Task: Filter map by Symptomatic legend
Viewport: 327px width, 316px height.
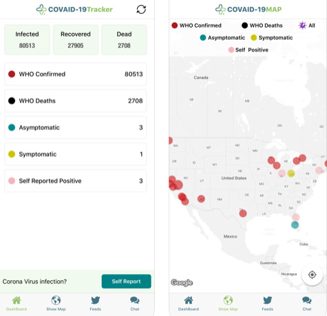Action: click(x=272, y=38)
